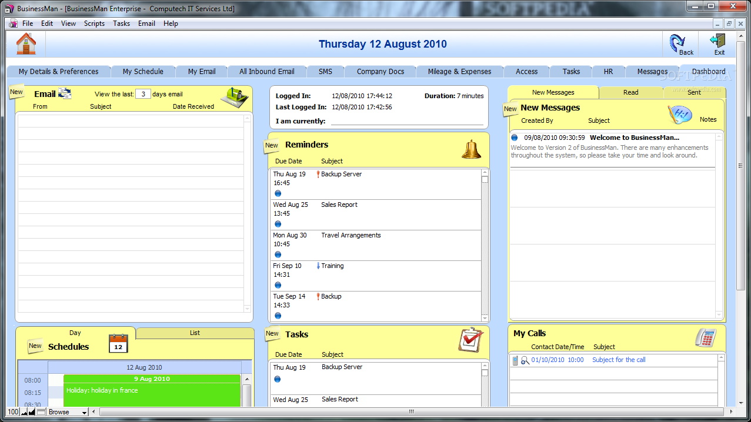Screen dimensions: 751x422
Task: Click the Exit door icon
Action: click(717, 41)
